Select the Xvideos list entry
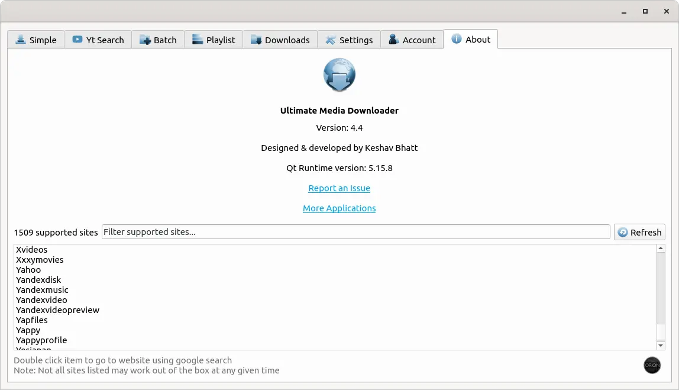The image size is (679, 390). click(x=32, y=250)
